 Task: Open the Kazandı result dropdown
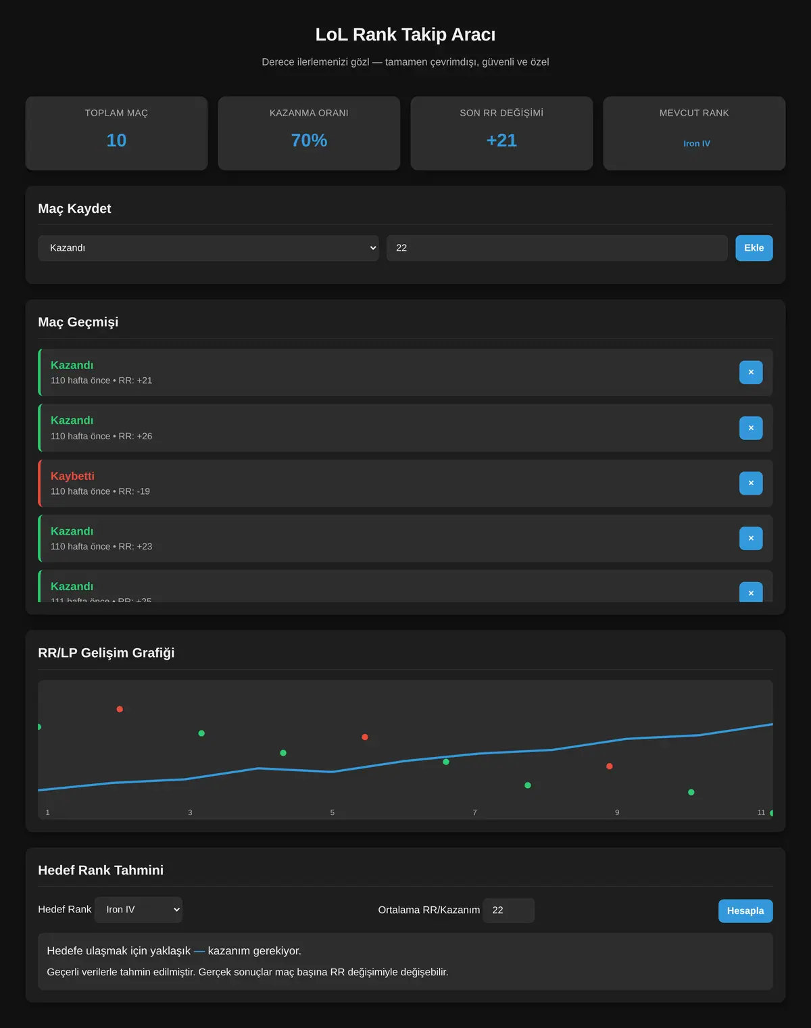pos(208,248)
